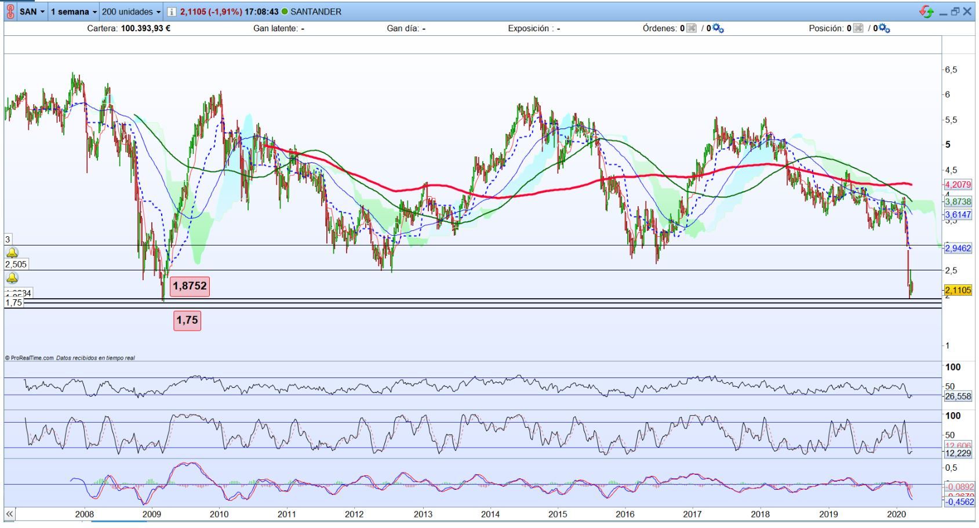Click the Gan latente label
The width and height of the screenshot is (979, 528).
coord(275,28)
